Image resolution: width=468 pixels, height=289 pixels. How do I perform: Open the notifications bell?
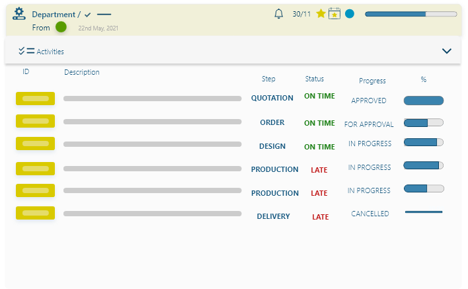click(279, 14)
